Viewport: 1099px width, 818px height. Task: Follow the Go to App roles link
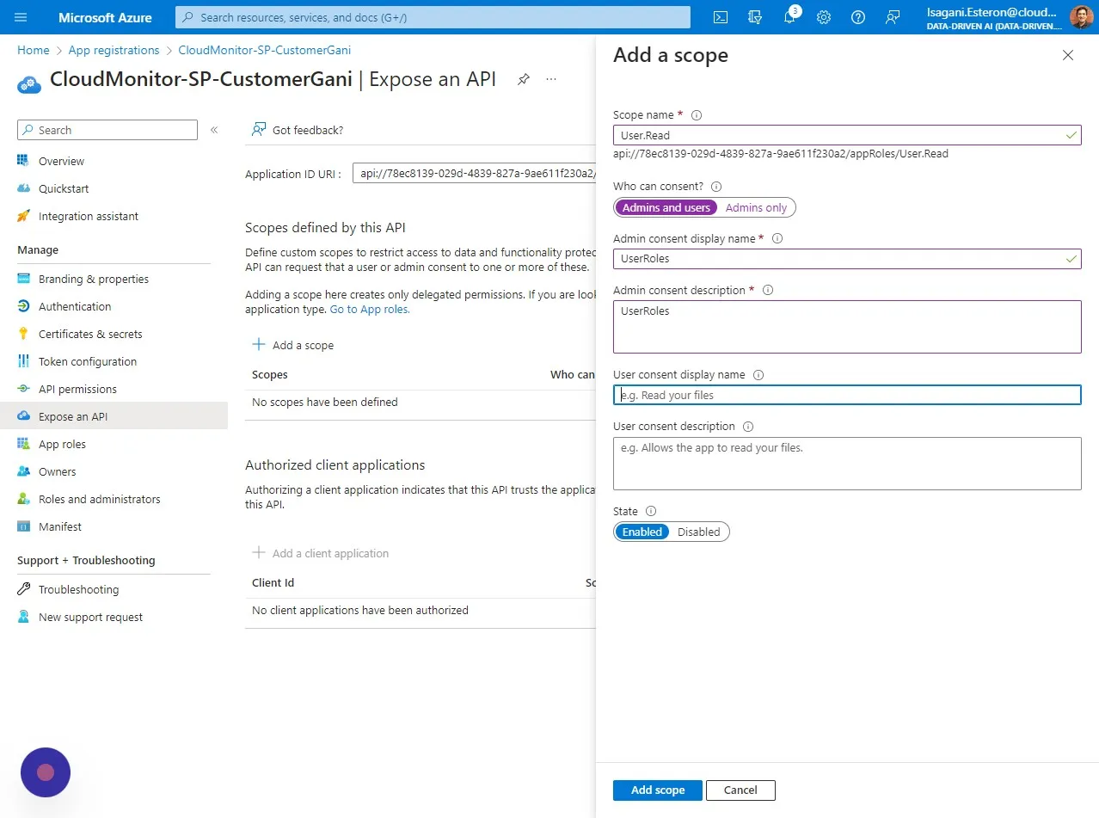pyautogui.click(x=370, y=309)
